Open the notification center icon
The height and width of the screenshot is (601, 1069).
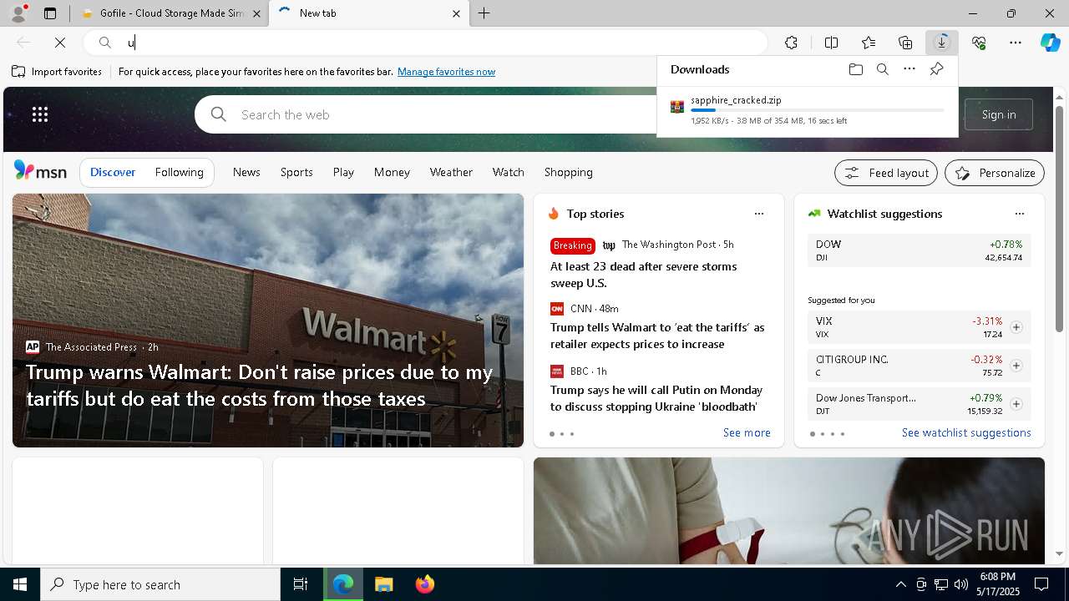point(1041,584)
